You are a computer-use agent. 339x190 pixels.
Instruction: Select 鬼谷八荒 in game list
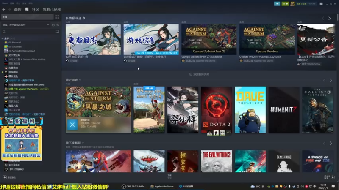[13, 106]
